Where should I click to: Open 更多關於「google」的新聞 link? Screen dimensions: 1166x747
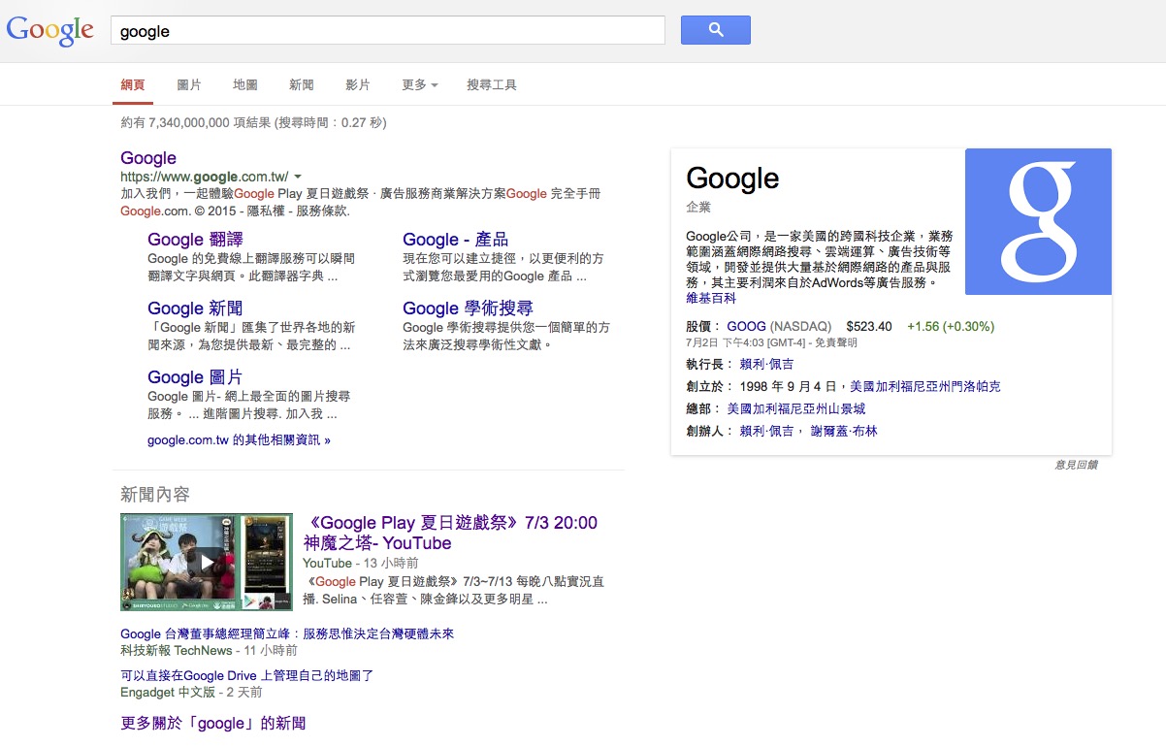[x=213, y=724]
